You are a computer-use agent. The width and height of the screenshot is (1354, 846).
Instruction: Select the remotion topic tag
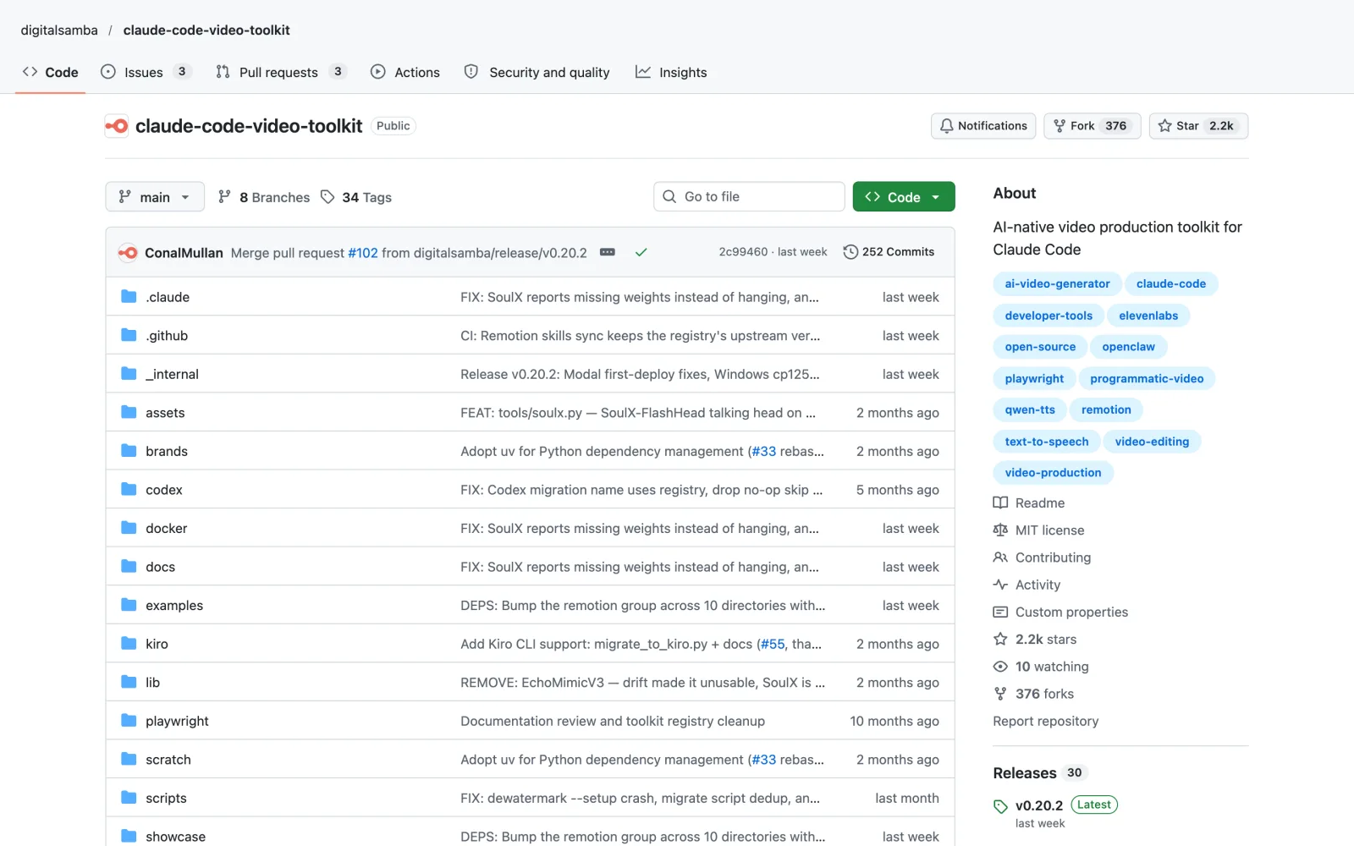coord(1106,409)
